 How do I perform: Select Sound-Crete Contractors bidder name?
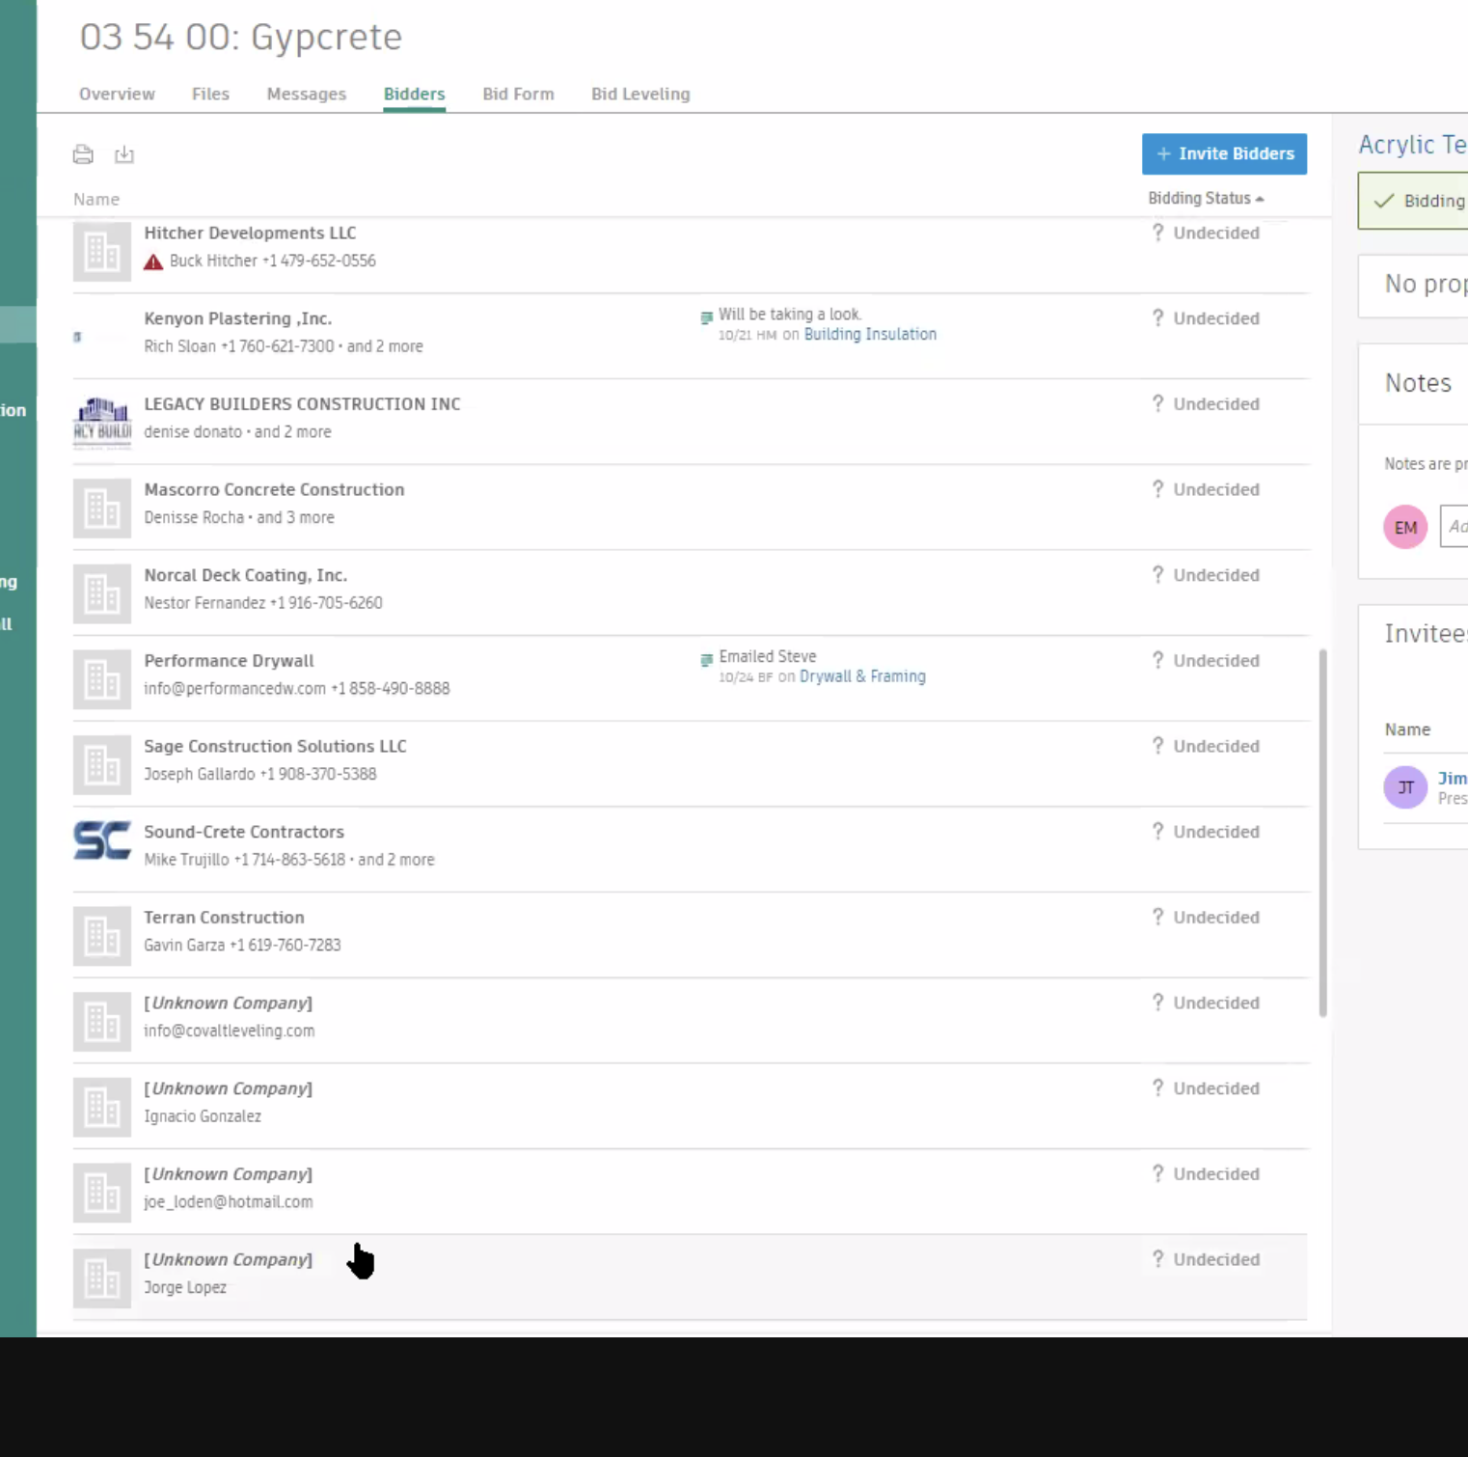click(x=244, y=832)
